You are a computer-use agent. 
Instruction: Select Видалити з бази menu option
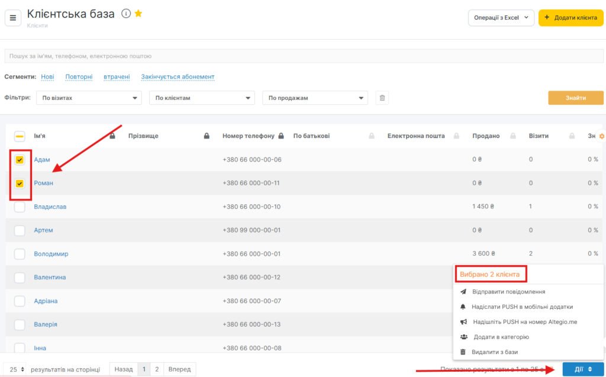tap(494, 352)
